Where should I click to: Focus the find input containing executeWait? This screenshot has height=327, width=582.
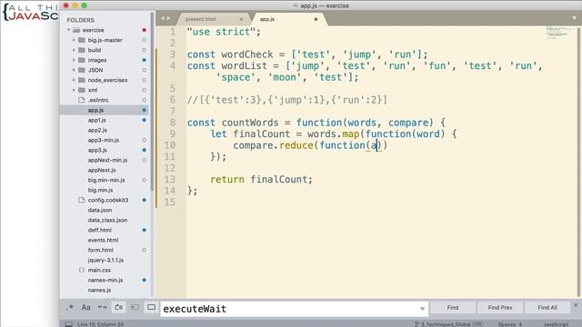pyautogui.click(x=289, y=309)
